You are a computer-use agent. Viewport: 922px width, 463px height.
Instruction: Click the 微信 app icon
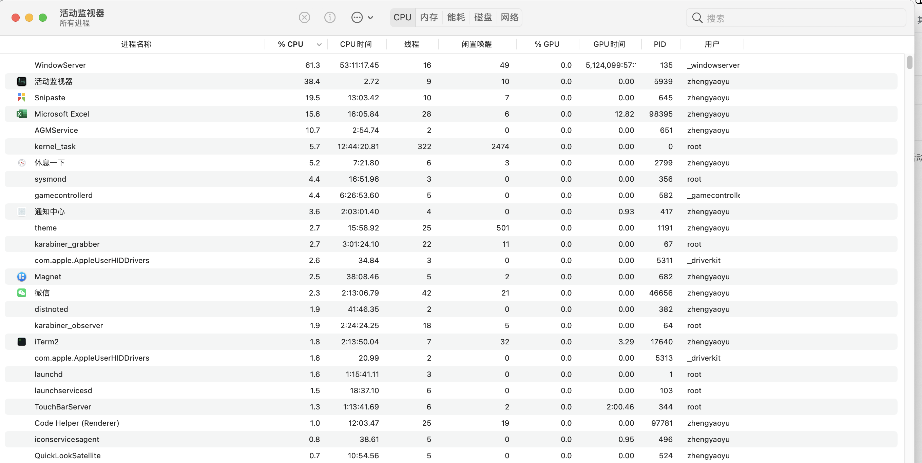click(21, 293)
